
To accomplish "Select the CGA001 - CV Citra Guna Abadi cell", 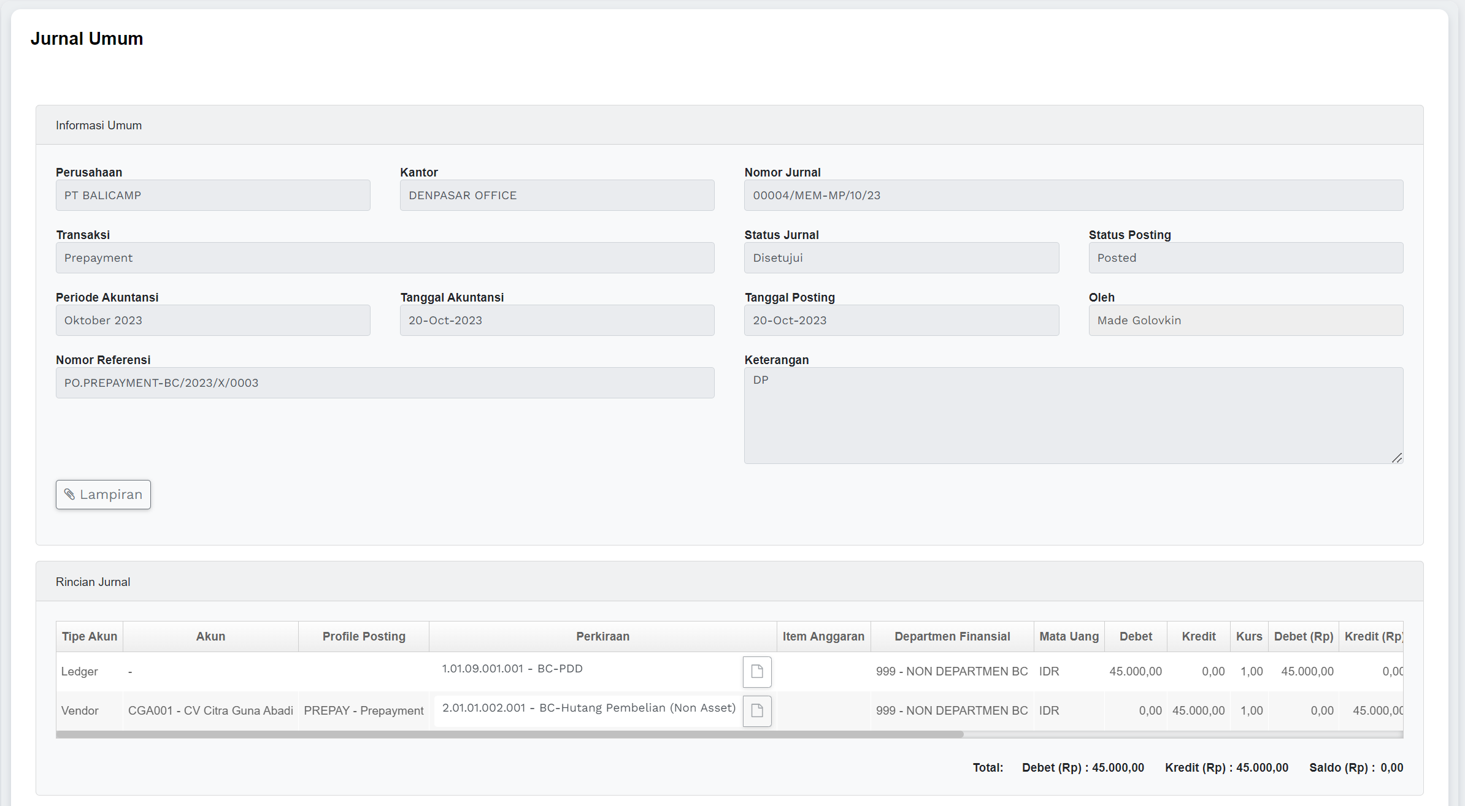I will pos(210,710).
